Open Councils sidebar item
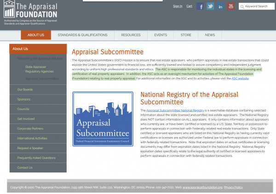This screenshot has height=194, width=276. click(x=38, y=109)
